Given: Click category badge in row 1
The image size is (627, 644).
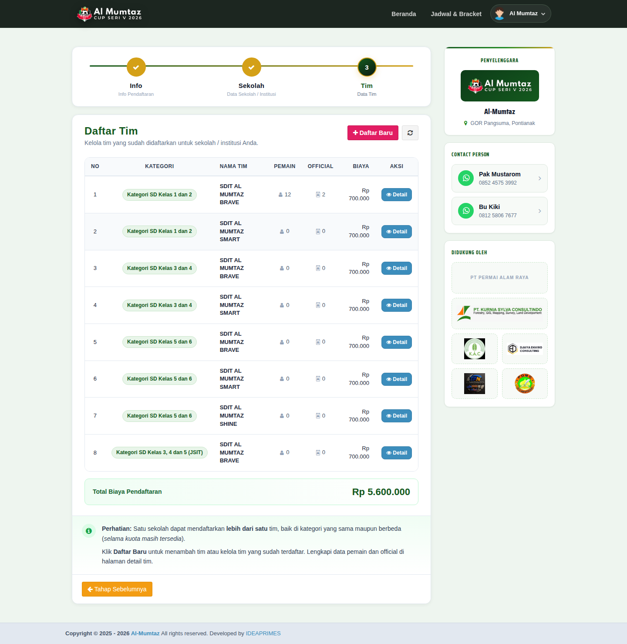Looking at the screenshot, I should pyautogui.click(x=159, y=195).
